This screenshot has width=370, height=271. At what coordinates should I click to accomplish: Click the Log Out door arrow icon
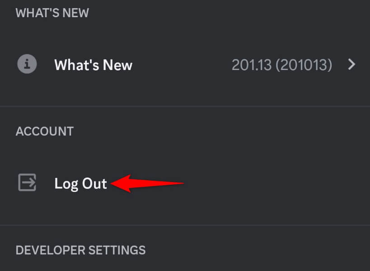pyautogui.click(x=27, y=183)
